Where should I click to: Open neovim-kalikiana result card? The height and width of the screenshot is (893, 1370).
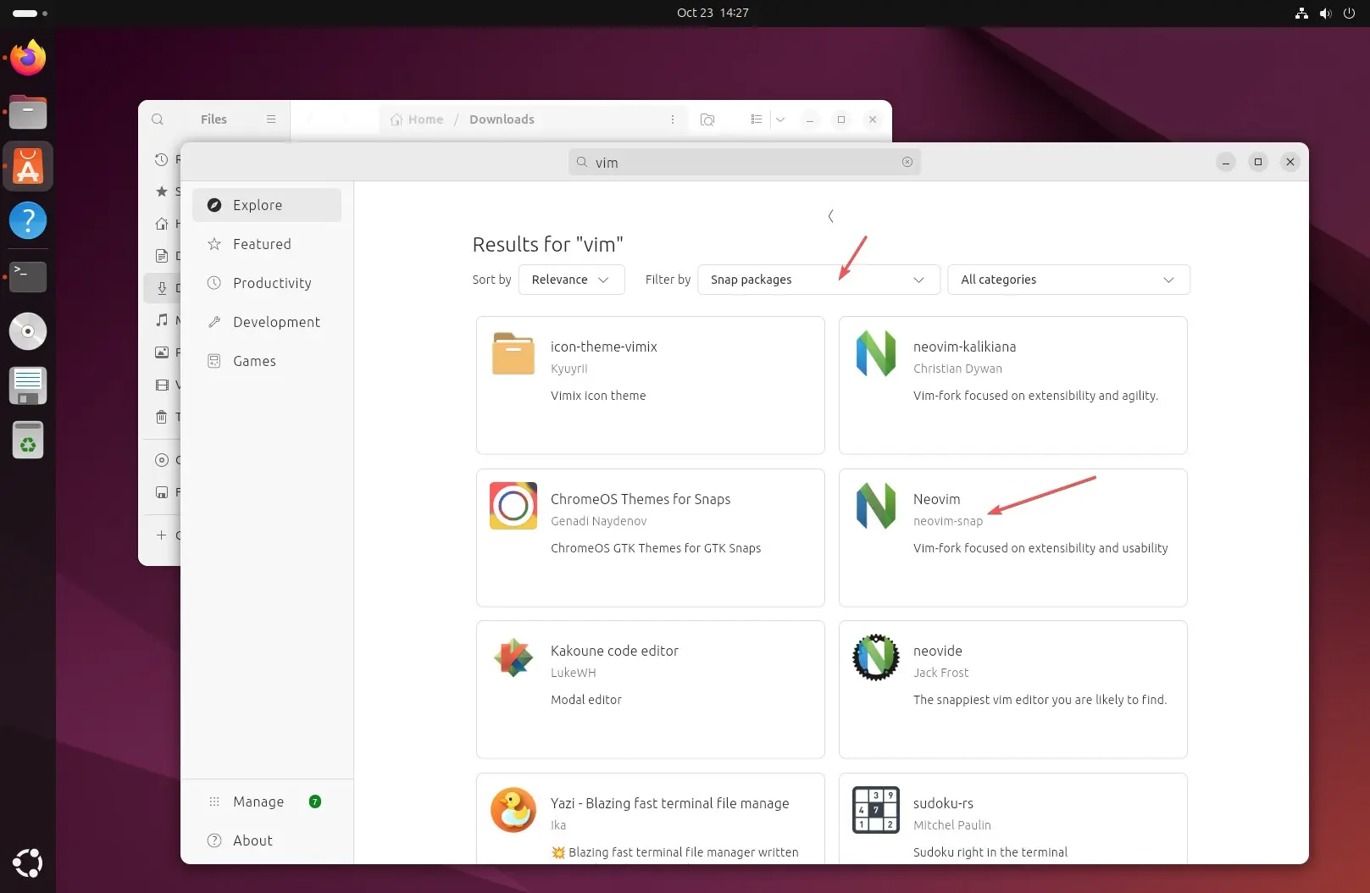[x=1013, y=385]
